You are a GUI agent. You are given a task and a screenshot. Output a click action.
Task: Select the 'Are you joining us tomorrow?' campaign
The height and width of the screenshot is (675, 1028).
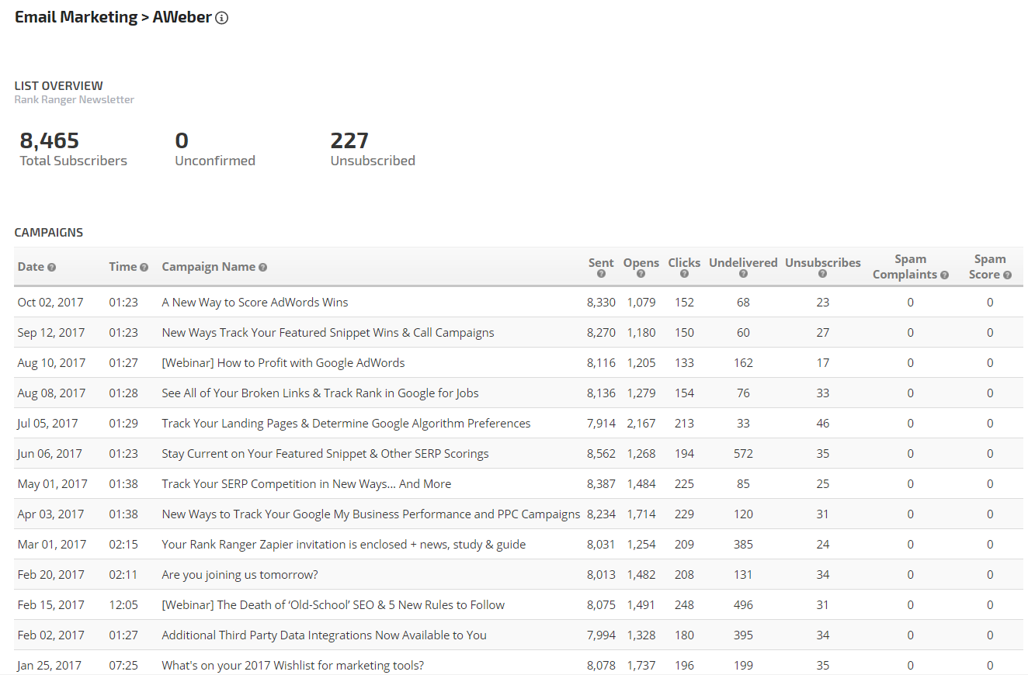click(239, 575)
